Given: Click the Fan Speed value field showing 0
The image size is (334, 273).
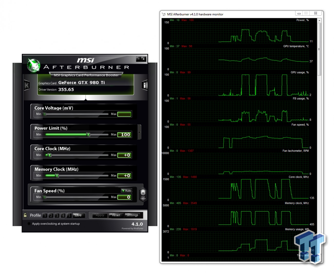Looking at the screenshot, I should pos(125,197).
